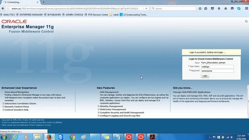Open a new tab with plus button
Screen dimensions: 249x140
click(44, 2)
